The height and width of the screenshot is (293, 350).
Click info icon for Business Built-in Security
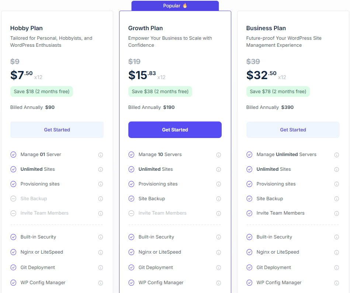337,237
